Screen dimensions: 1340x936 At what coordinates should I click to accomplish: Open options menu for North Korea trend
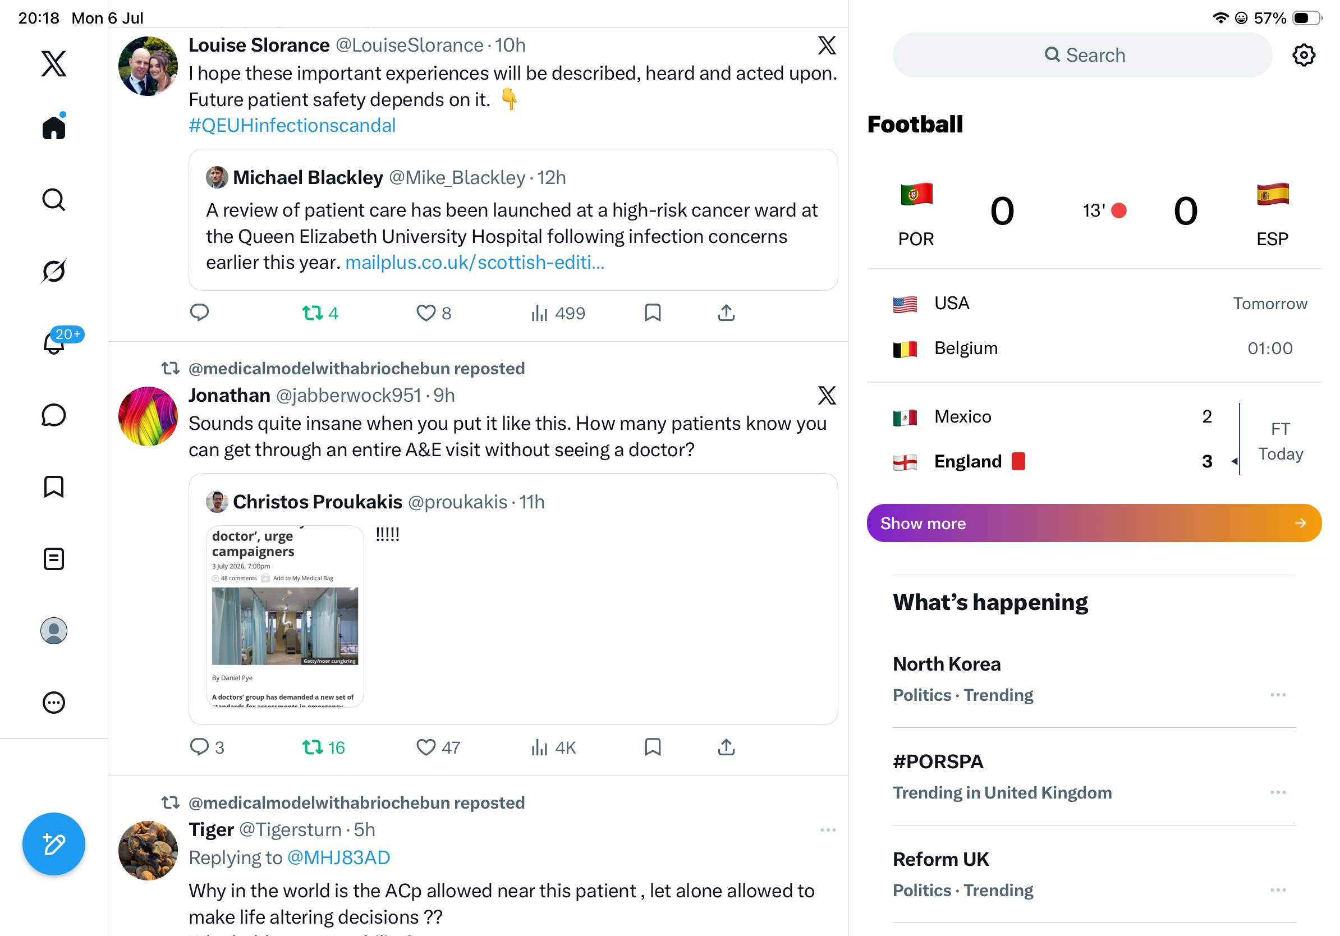1278,694
